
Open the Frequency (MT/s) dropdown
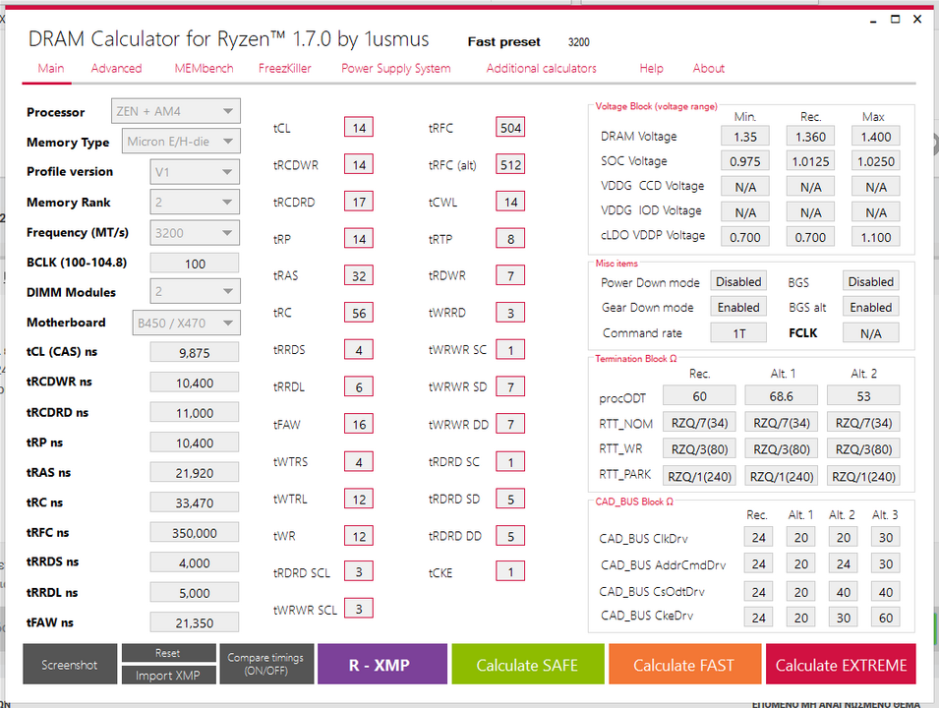(x=195, y=233)
